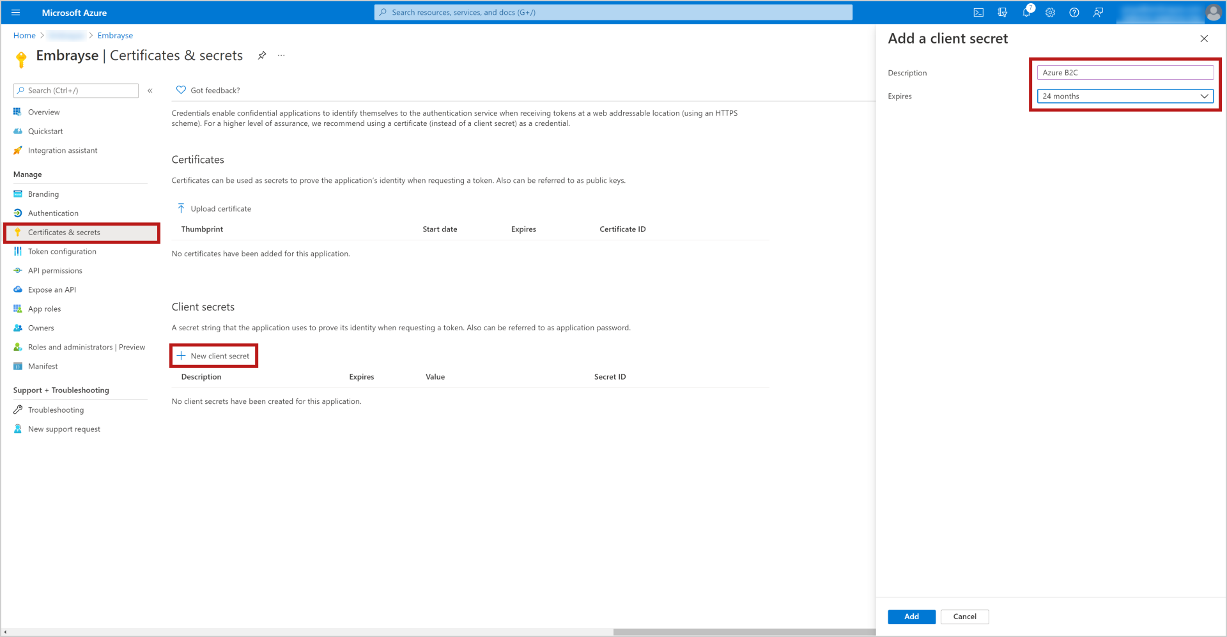Open Directories and subscriptions filter icon

(x=1002, y=13)
